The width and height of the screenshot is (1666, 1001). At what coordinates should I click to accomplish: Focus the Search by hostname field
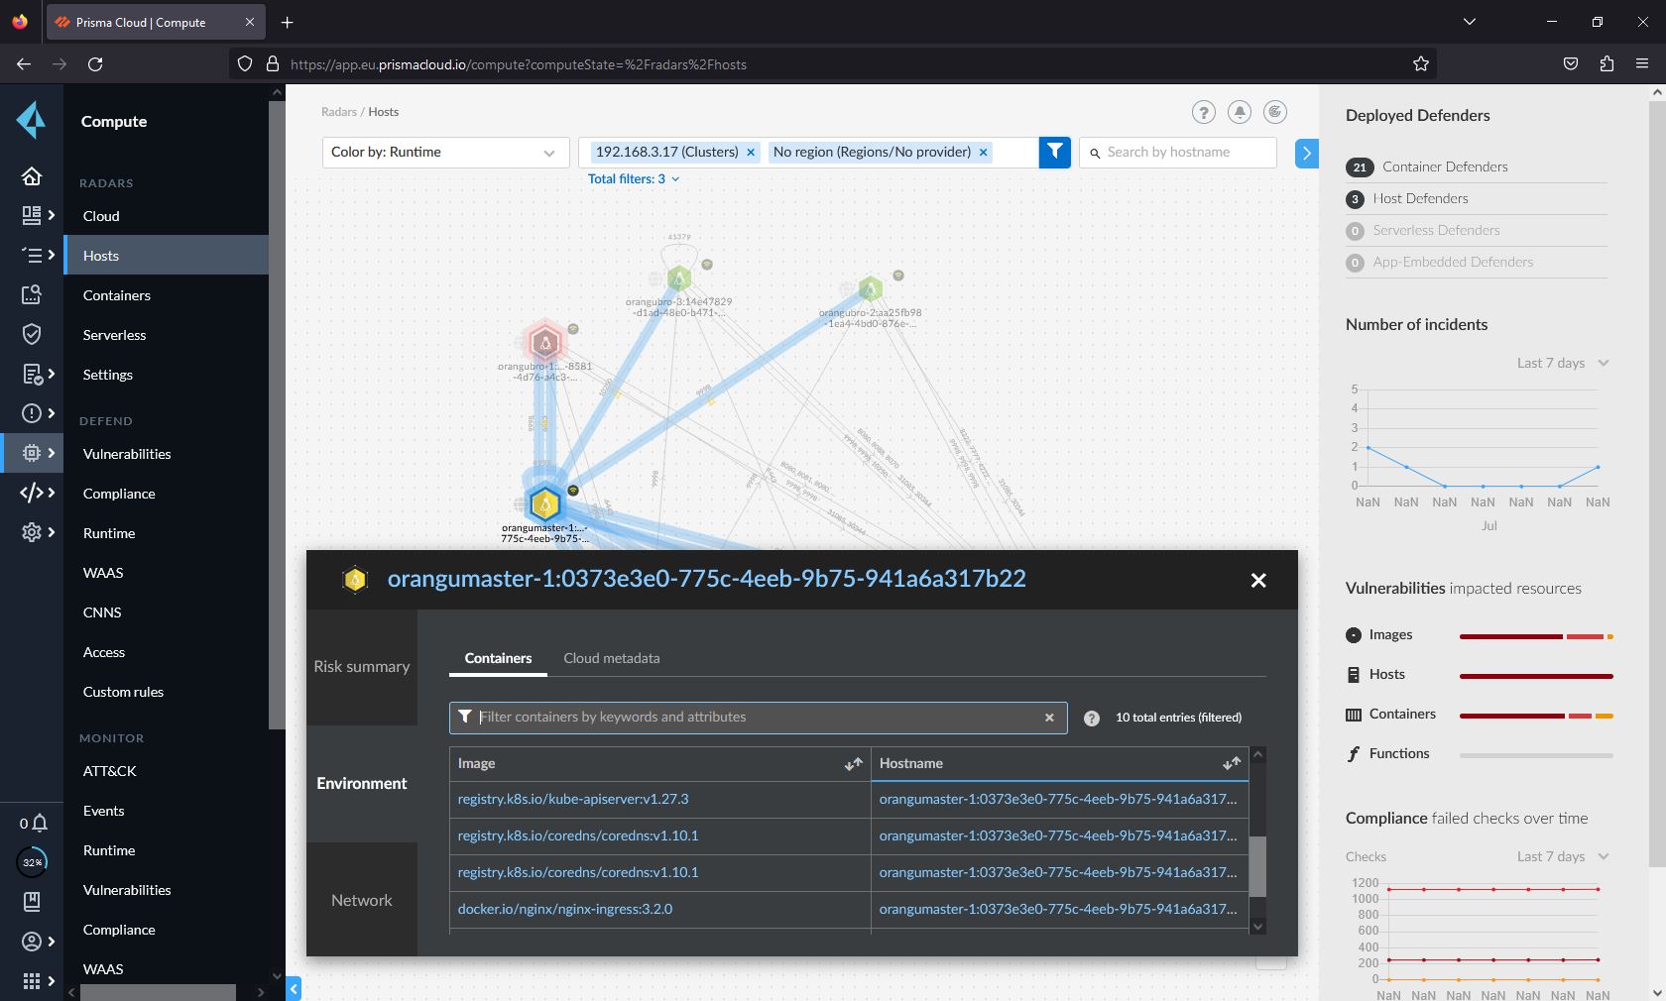1178,153
